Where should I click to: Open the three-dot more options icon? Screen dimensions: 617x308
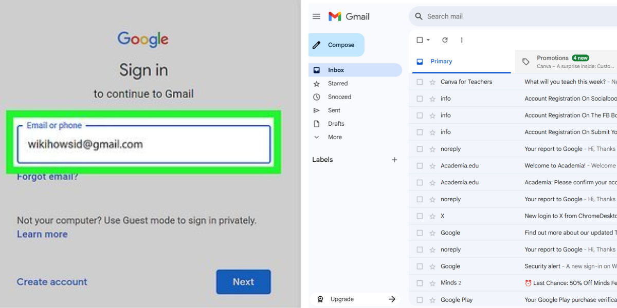[462, 40]
